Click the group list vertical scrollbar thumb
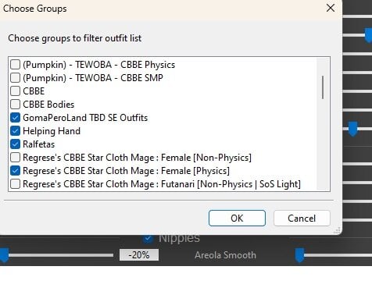The width and height of the screenshot is (372, 302). (x=323, y=87)
